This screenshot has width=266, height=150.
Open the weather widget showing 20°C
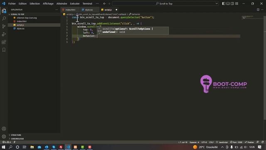coord(205,147)
